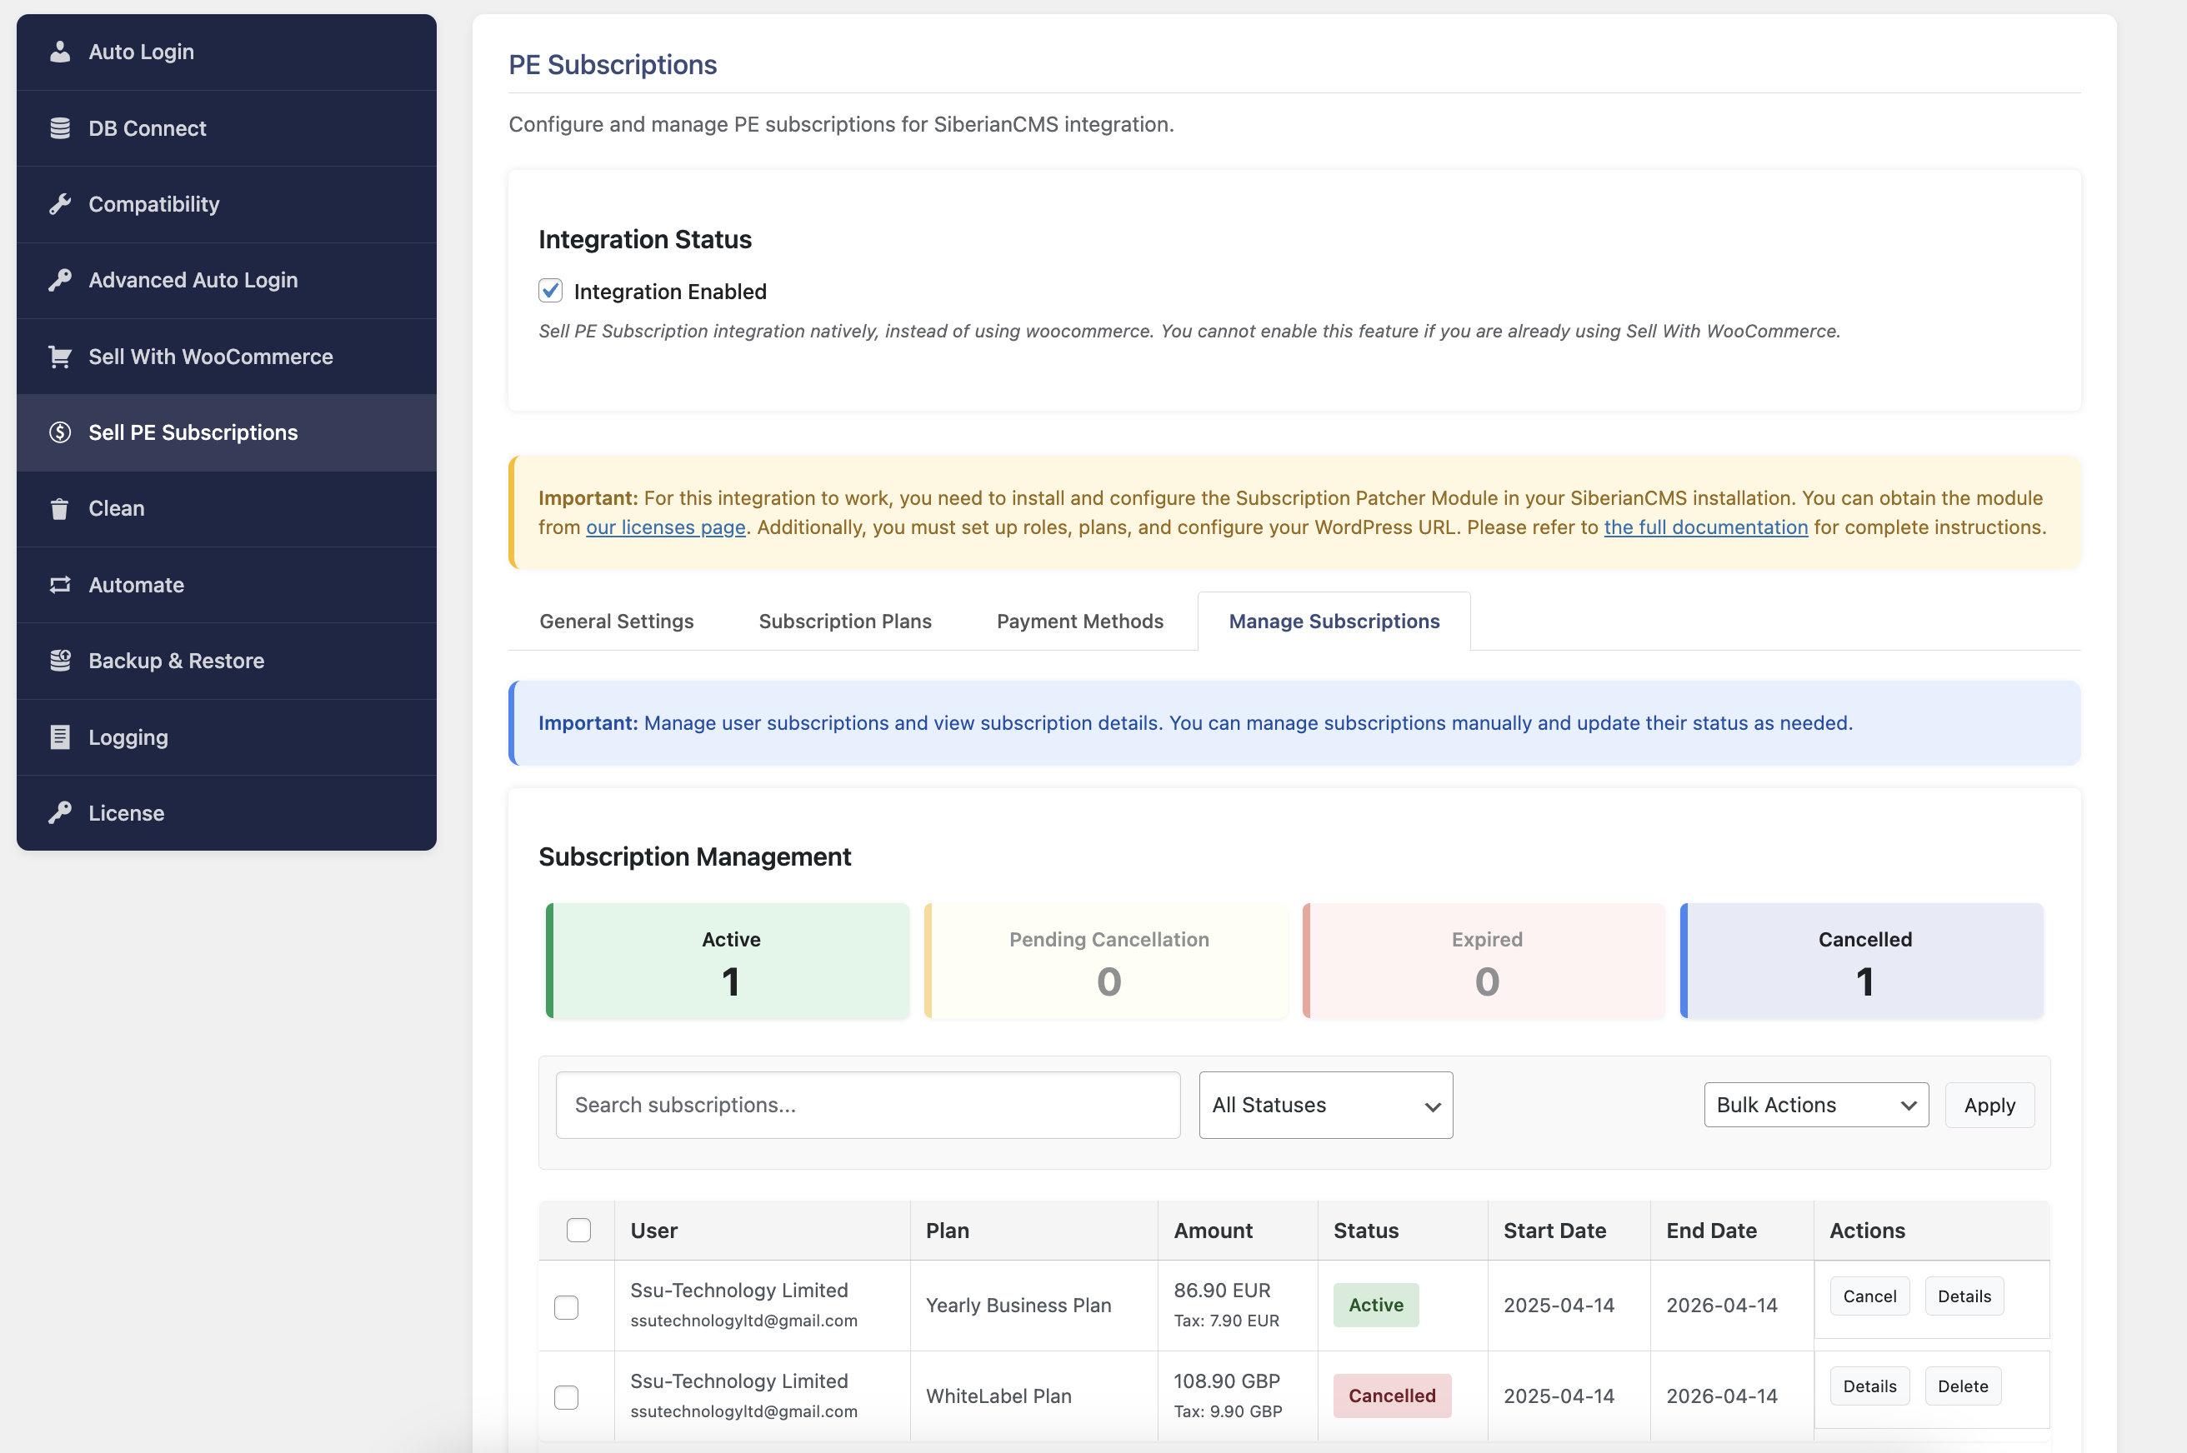Open the DB Connect section
The height and width of the screenshot is (1453, 2187).
point(226,127)
